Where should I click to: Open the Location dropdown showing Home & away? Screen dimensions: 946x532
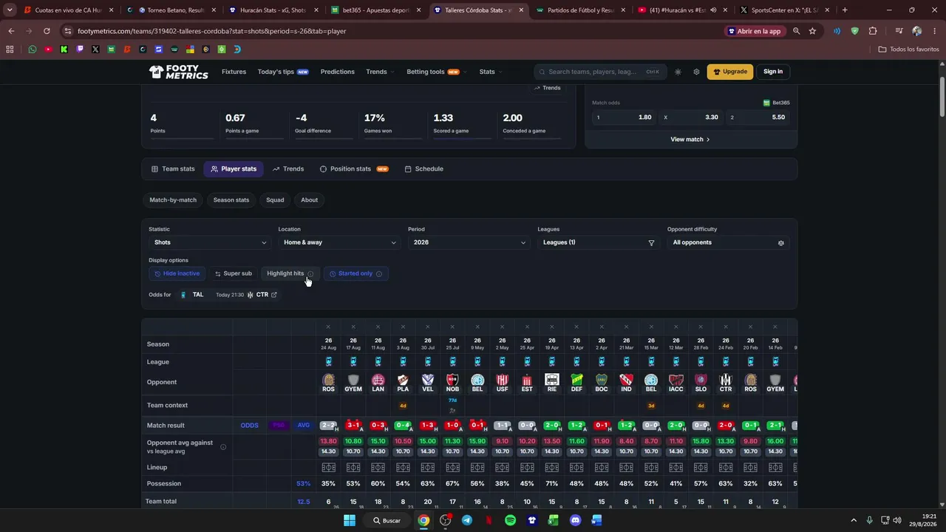(x=340, y=242)
